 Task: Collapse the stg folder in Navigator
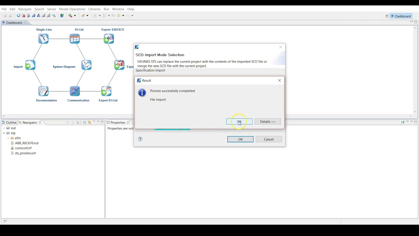pyautogui.click(x=4, y=133)
